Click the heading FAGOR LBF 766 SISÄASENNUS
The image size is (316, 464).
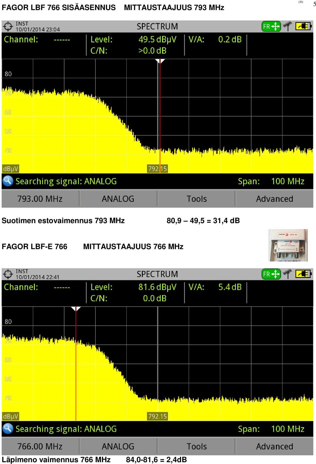[x=59, y=7]
